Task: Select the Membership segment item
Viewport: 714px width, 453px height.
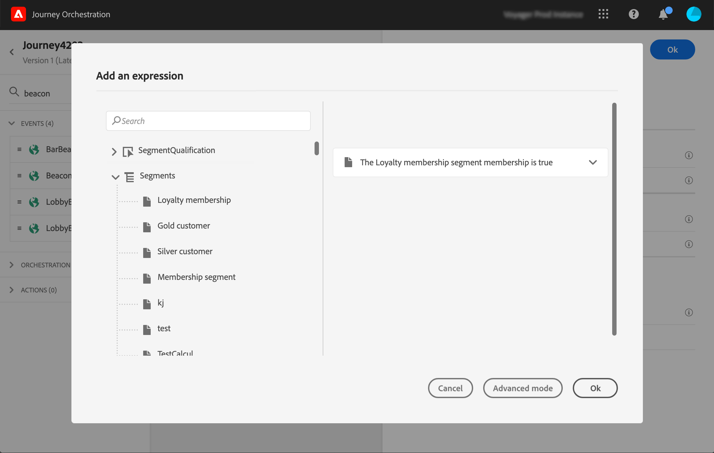Action: click(196, 277)
